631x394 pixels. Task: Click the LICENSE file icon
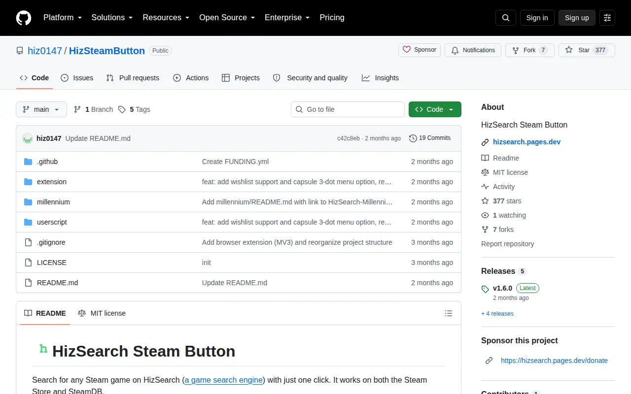click(28, 263)
